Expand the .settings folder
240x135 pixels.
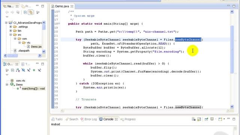coord(10,27)
